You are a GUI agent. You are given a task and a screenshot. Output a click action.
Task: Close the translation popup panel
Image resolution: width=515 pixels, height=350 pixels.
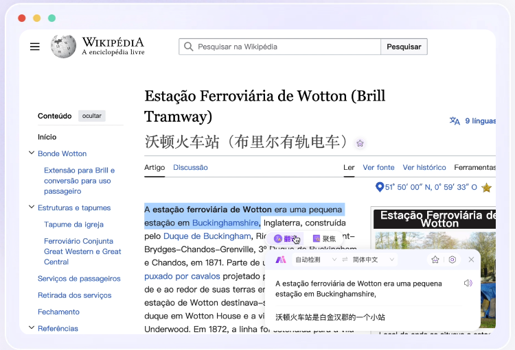pyautogui.click(x=471, y=260)
